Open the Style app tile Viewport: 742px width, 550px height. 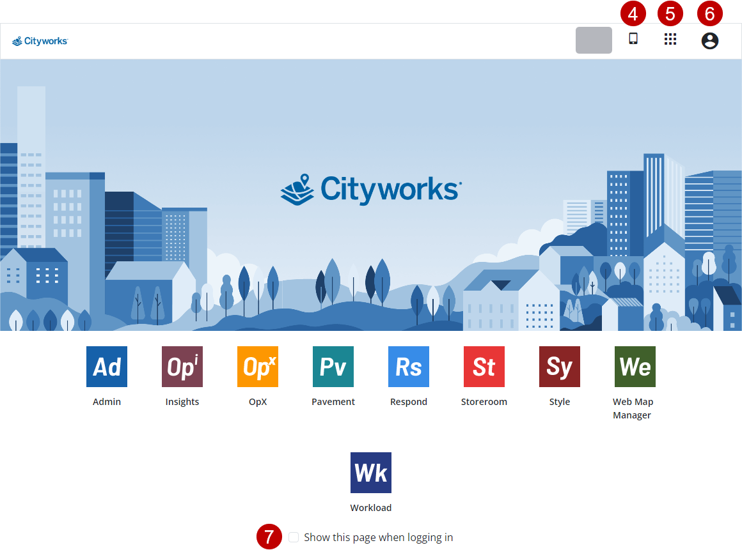(x=560, y=367)
